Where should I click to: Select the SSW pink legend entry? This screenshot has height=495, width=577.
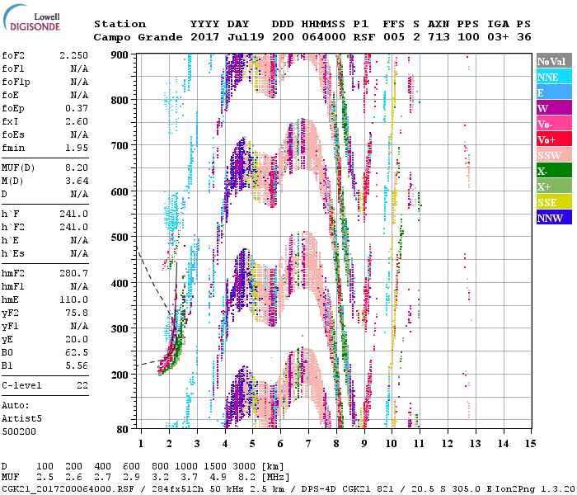coord(553,155)
